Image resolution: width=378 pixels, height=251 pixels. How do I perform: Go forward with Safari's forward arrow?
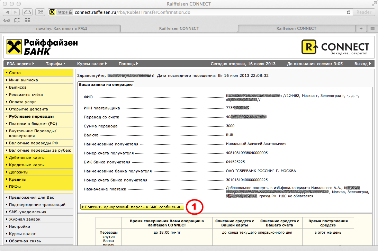tap(16, 12)
